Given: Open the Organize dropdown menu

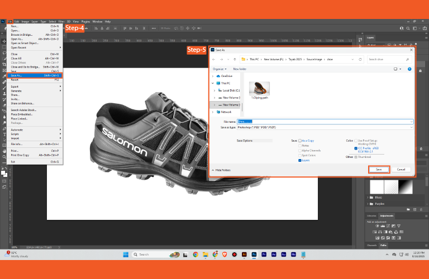Looking at the screenshot, I should pos(218,69).
